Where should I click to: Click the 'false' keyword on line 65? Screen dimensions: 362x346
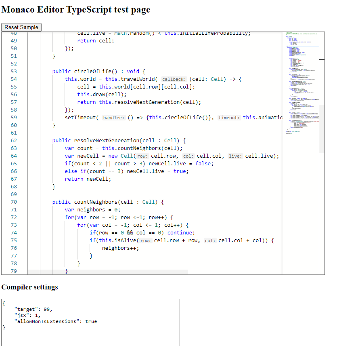[203, 164]
